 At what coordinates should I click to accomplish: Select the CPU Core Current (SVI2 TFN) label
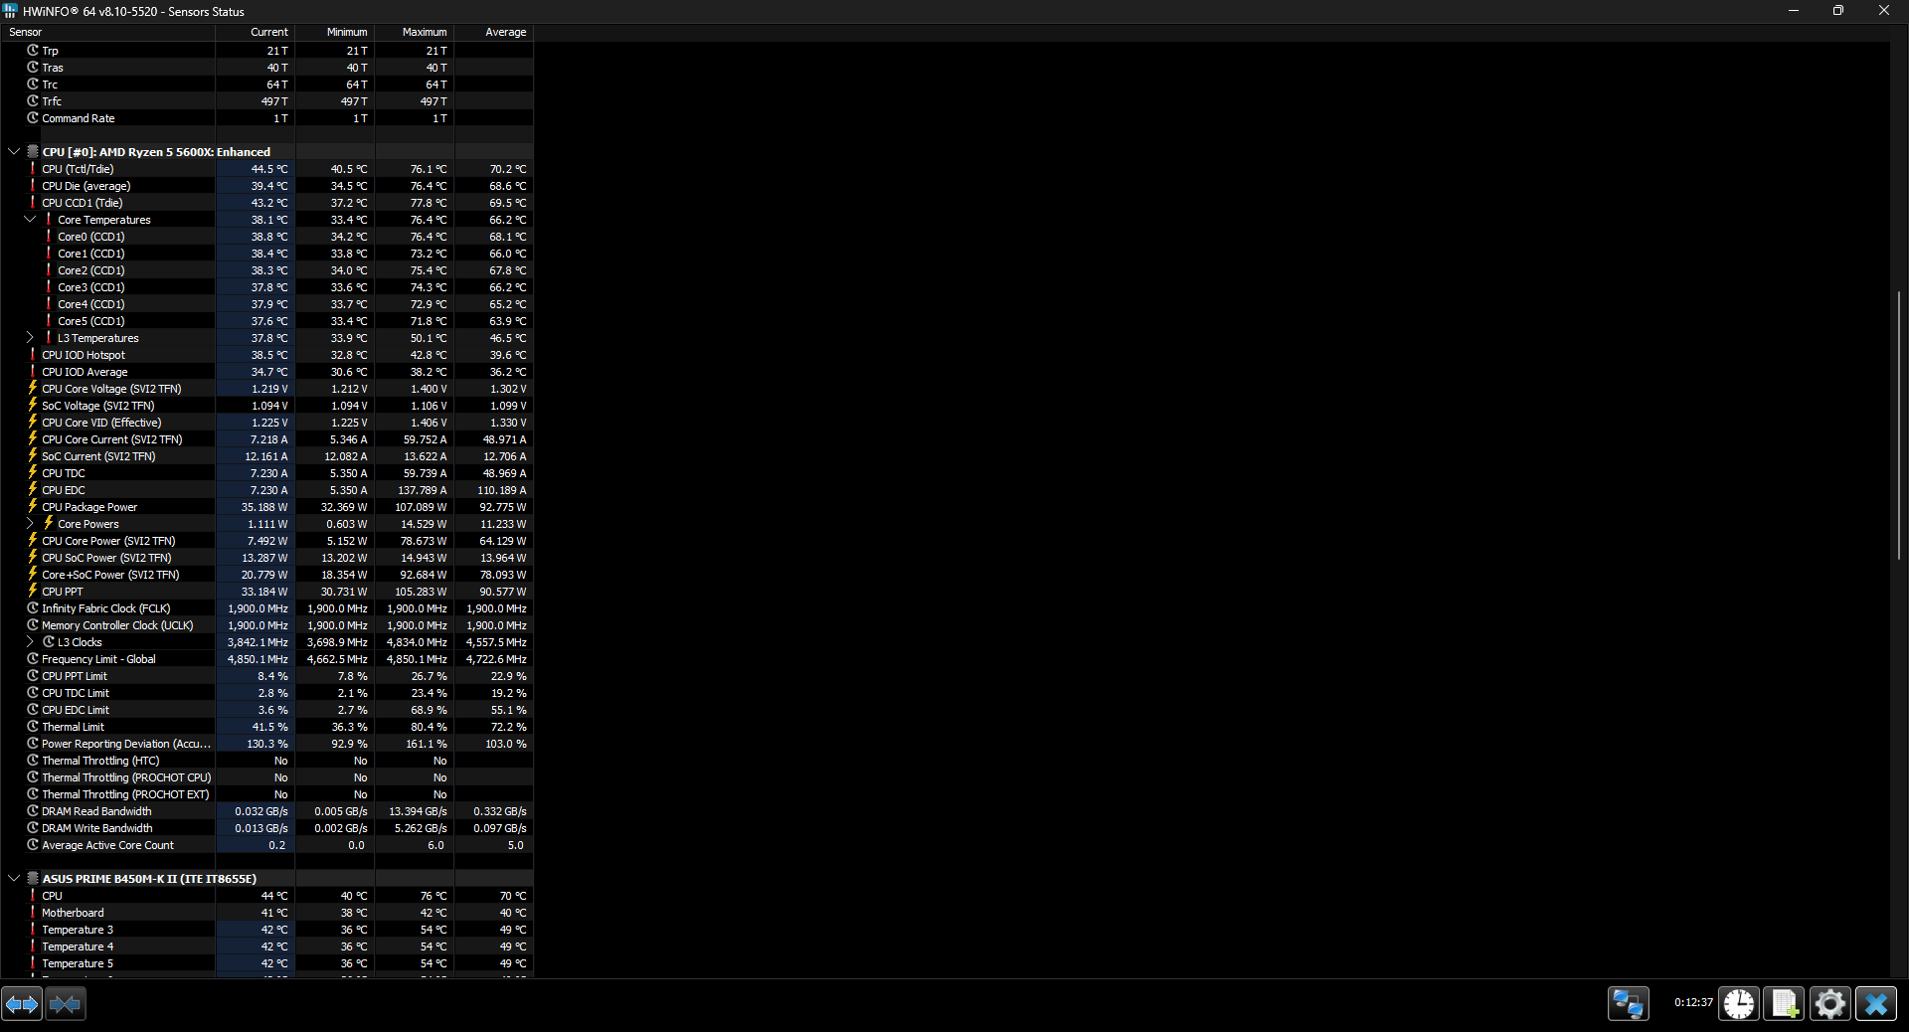coord(112,439)
